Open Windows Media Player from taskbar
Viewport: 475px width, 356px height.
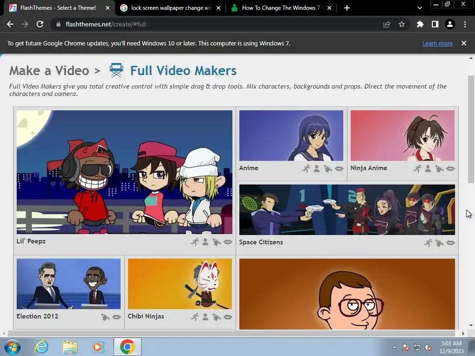coord(98,347)
